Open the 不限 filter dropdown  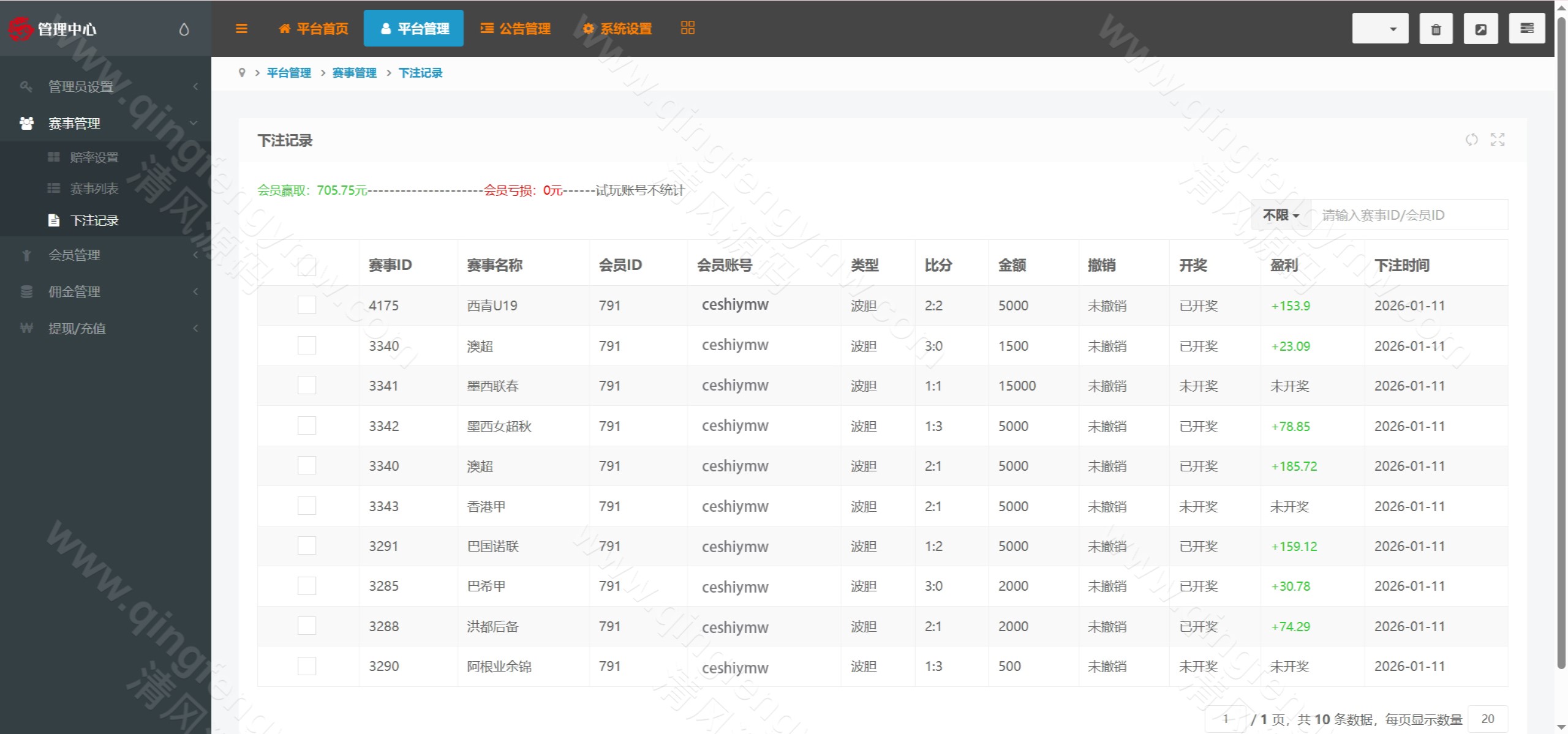click(1281, 215)
